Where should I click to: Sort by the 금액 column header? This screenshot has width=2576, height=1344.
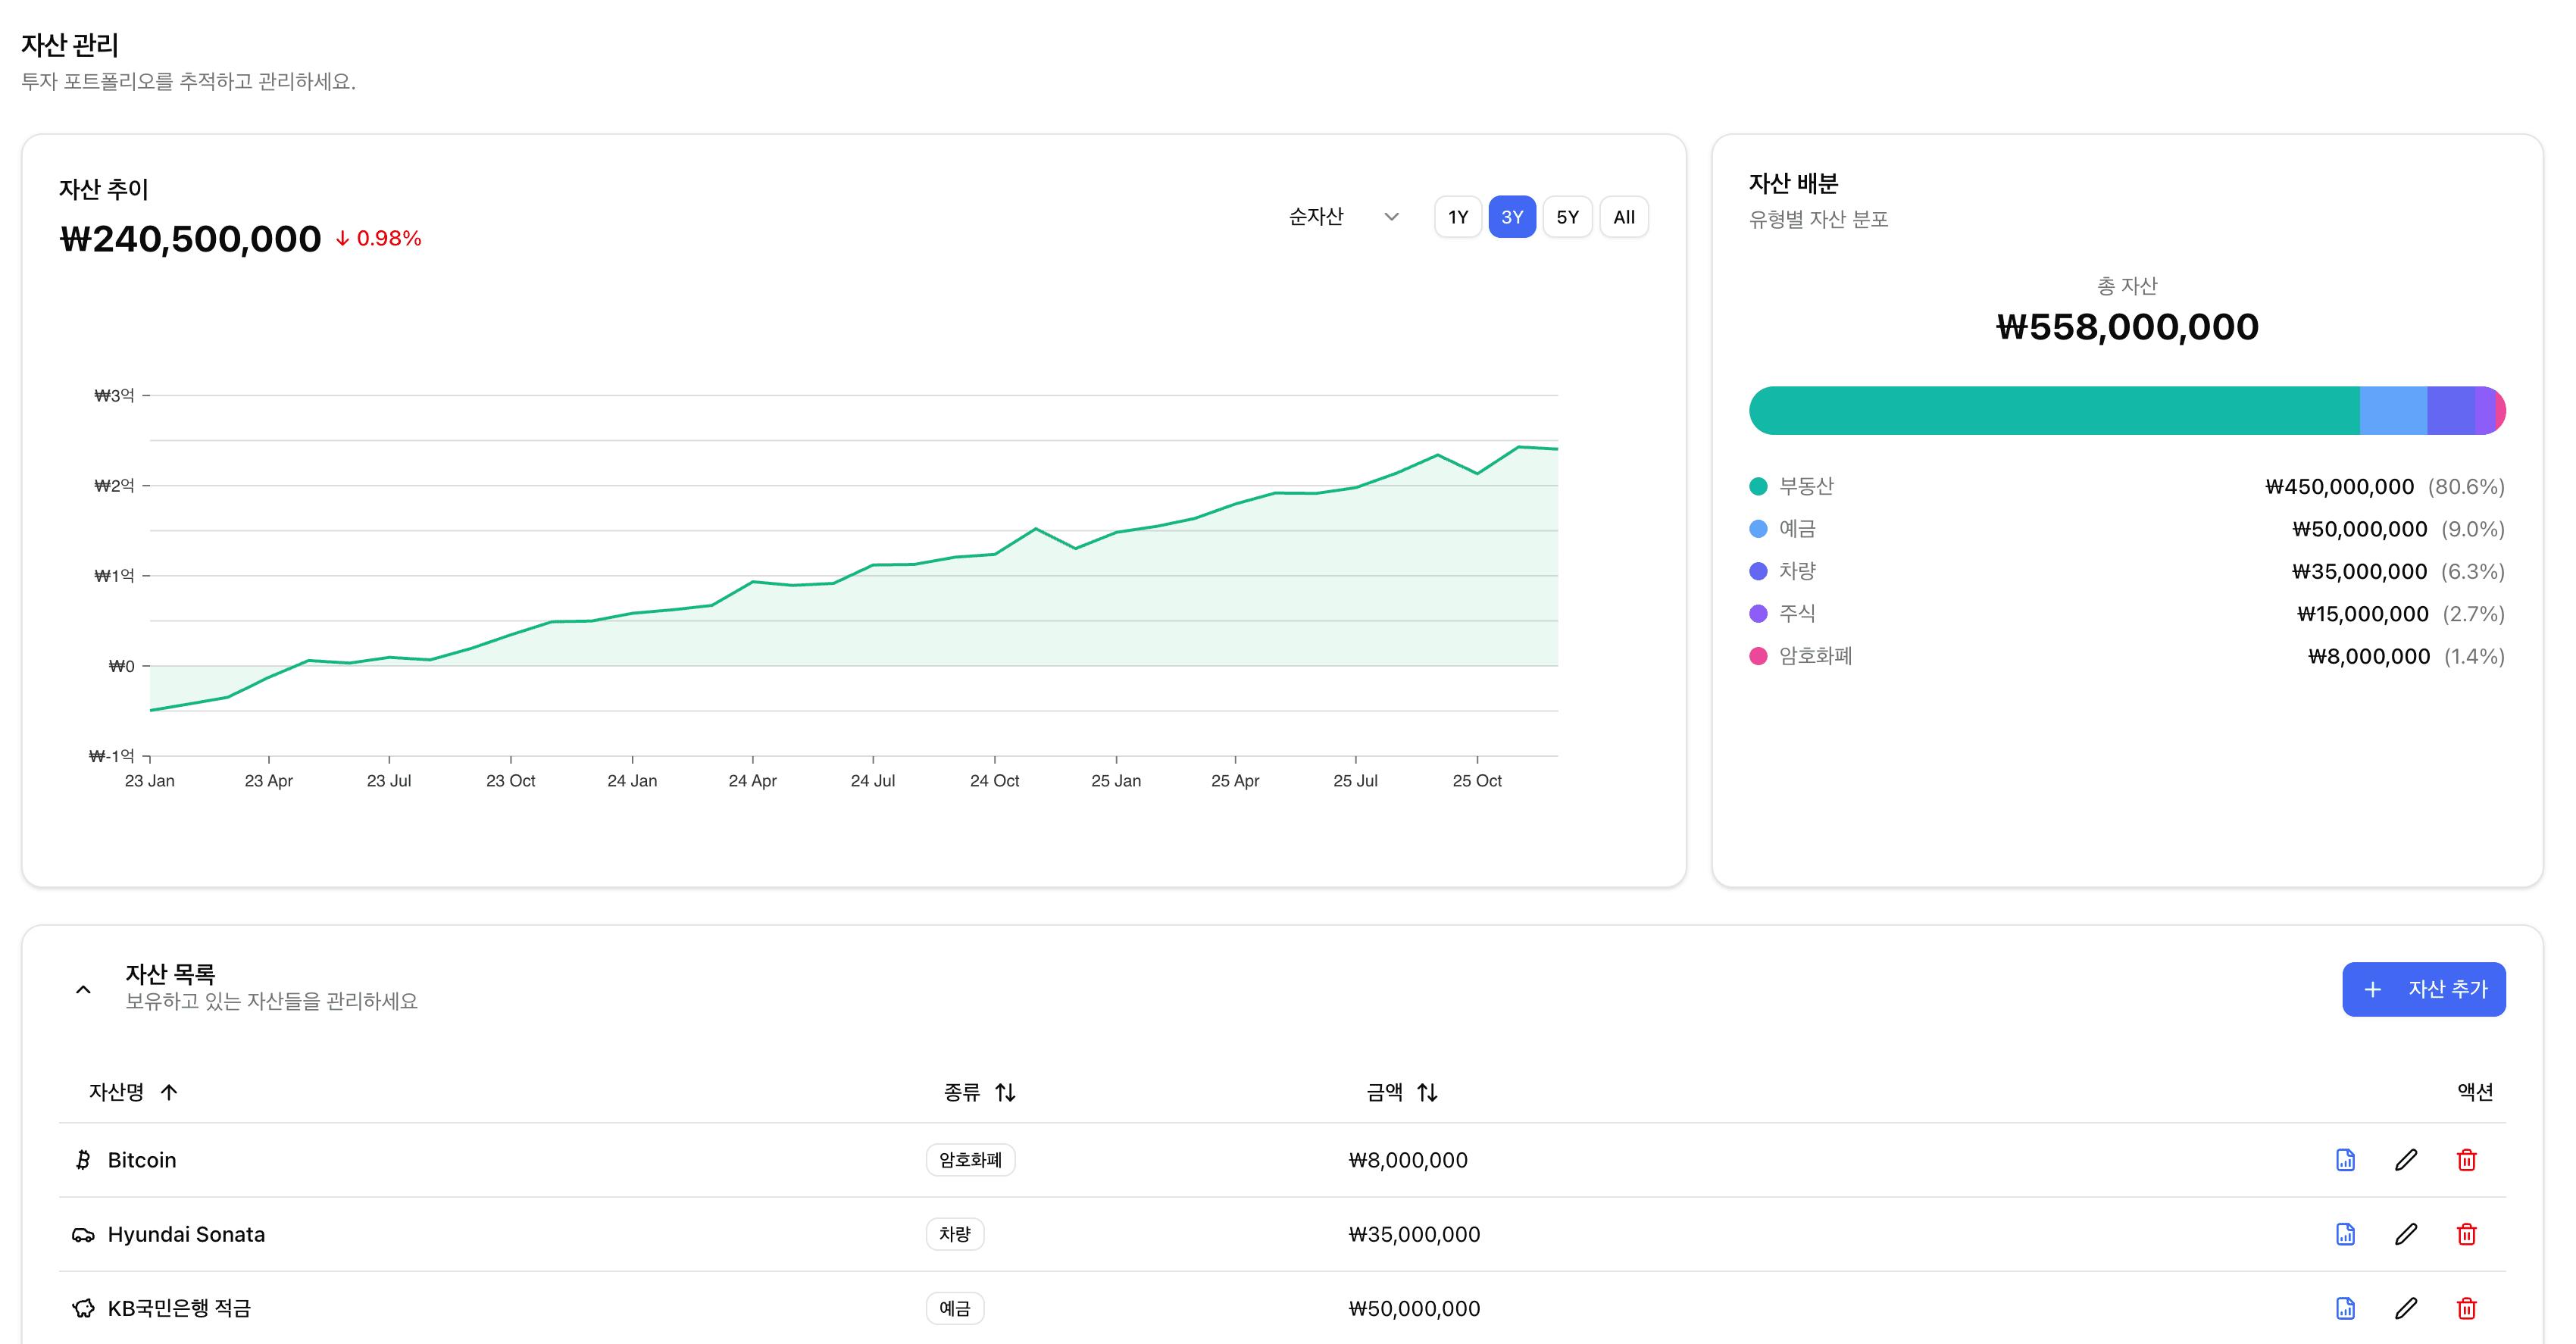click(x=1401, y=1092)
